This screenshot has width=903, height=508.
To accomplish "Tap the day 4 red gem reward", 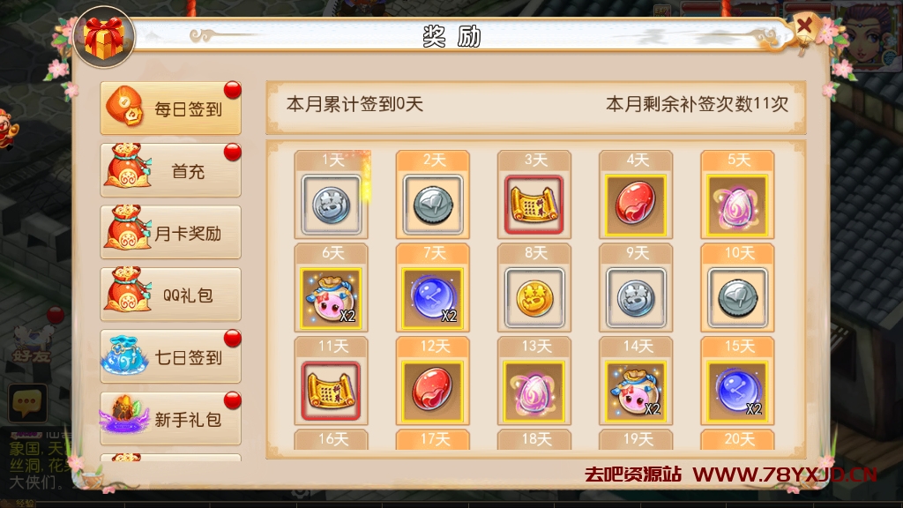I will point(636,205).
